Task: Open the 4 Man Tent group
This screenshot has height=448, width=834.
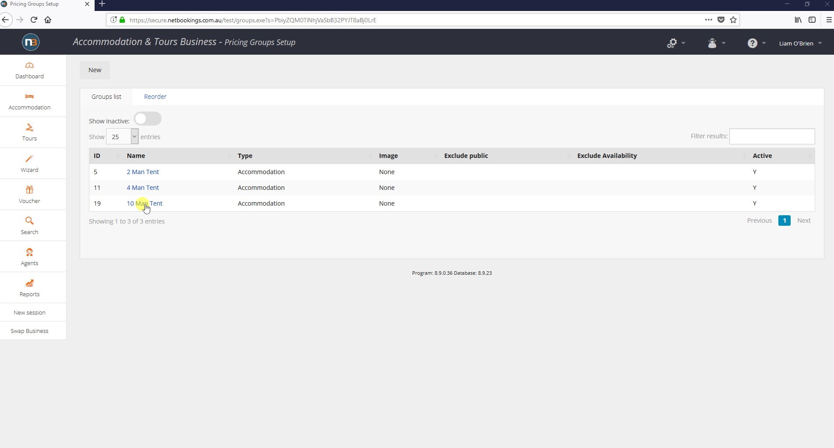Action: (143, 188)
